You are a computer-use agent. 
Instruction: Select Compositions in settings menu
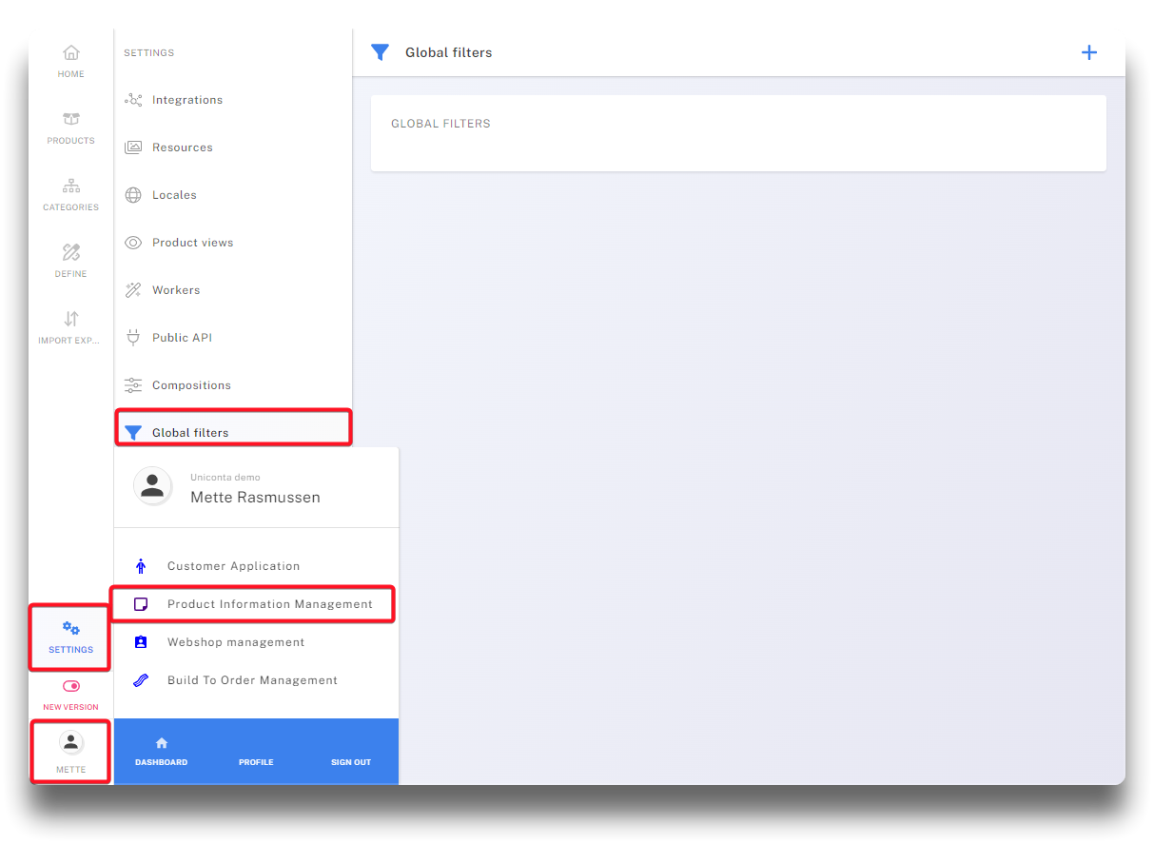pos(191,385)
